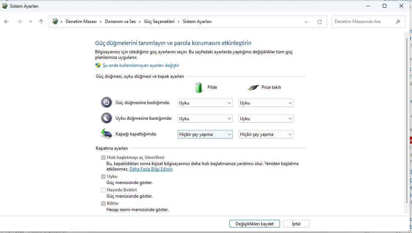This screenshot has height=233, width=412.
Task: Open recent locations chevron beside the forward arrow
Action: [x=30, y=22]
